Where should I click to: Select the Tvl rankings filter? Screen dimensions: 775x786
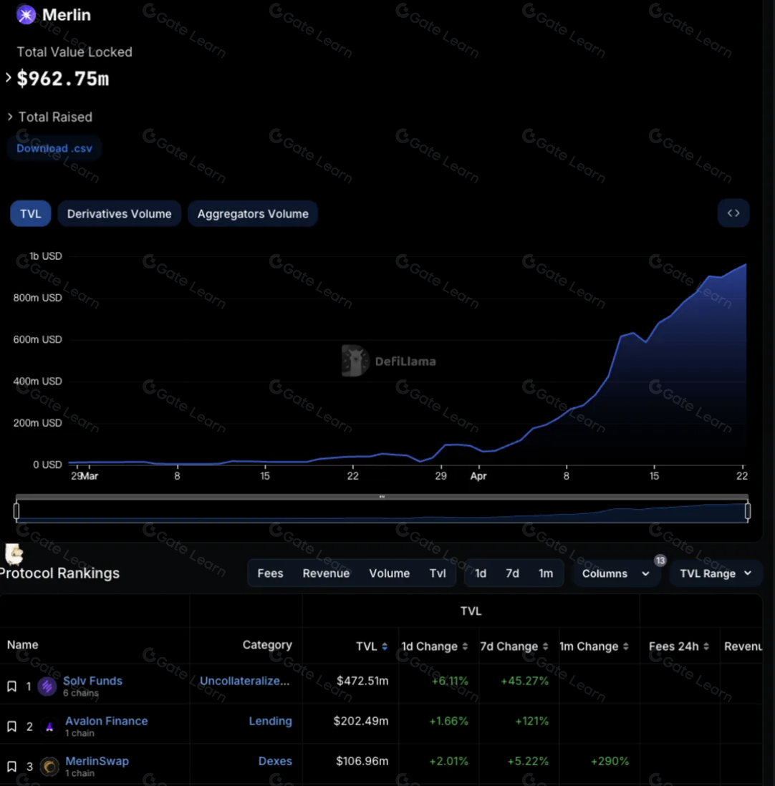438,573
